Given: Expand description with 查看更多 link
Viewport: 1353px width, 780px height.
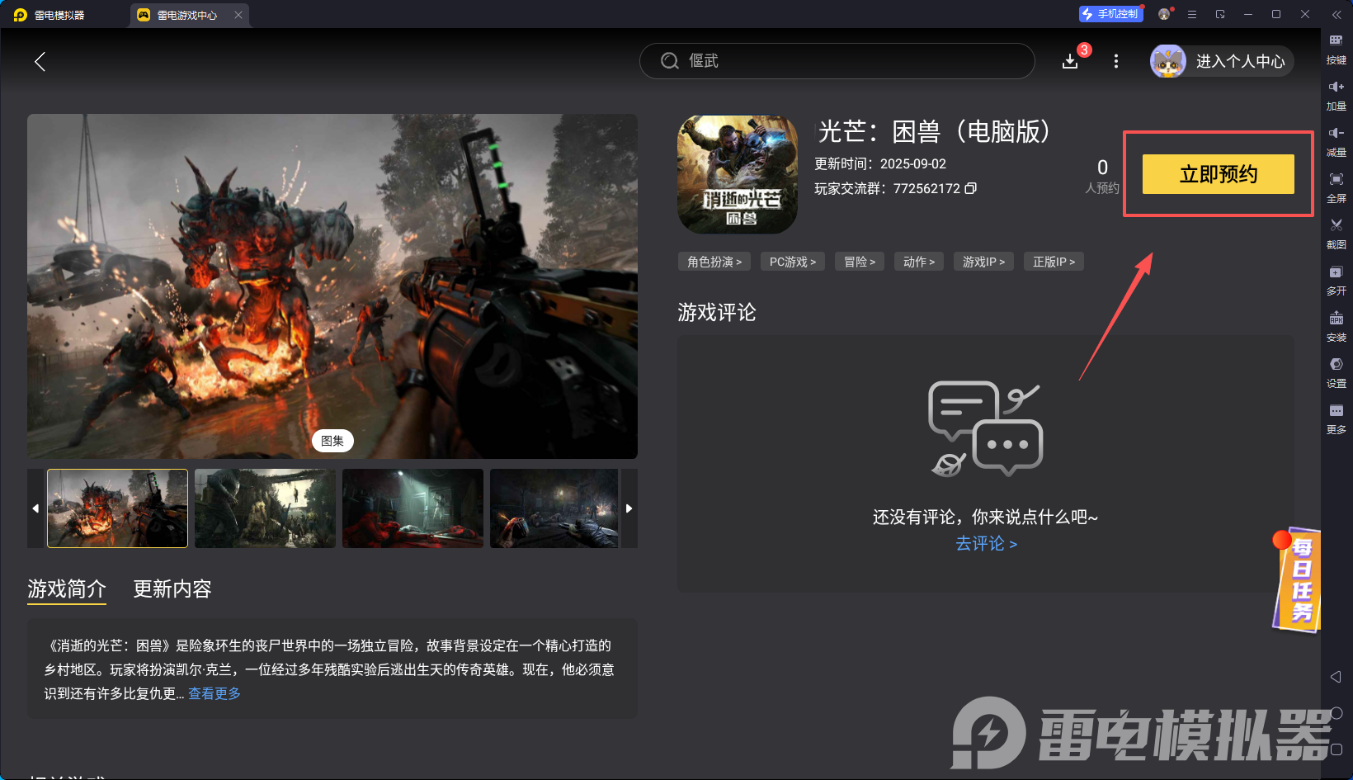Looking at the screenshot, I should pyautogui.click(x=214, y=693).
